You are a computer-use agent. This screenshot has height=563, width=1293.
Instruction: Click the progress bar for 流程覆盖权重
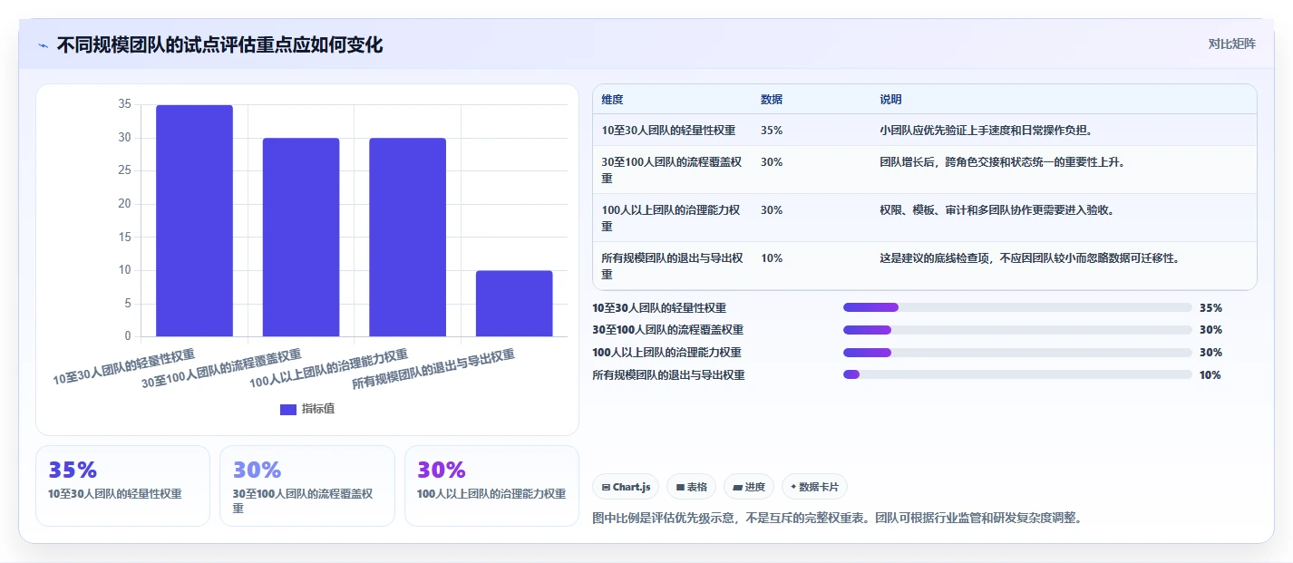point(1017,330)
